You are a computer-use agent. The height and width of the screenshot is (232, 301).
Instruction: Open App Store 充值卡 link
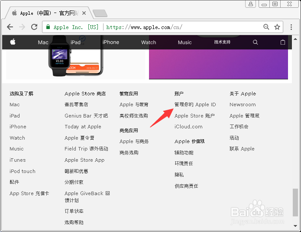[29, 193]
